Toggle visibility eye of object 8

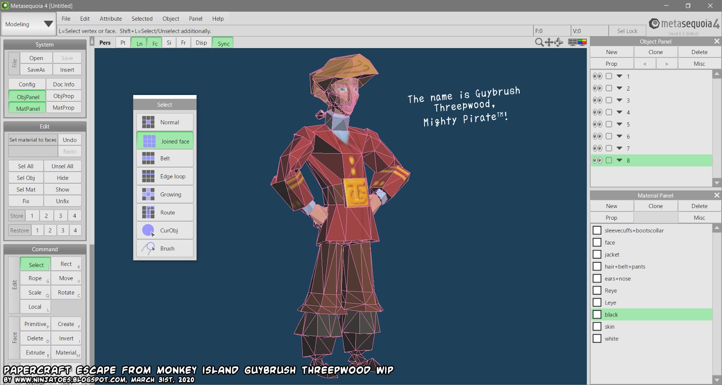[597, 160]
